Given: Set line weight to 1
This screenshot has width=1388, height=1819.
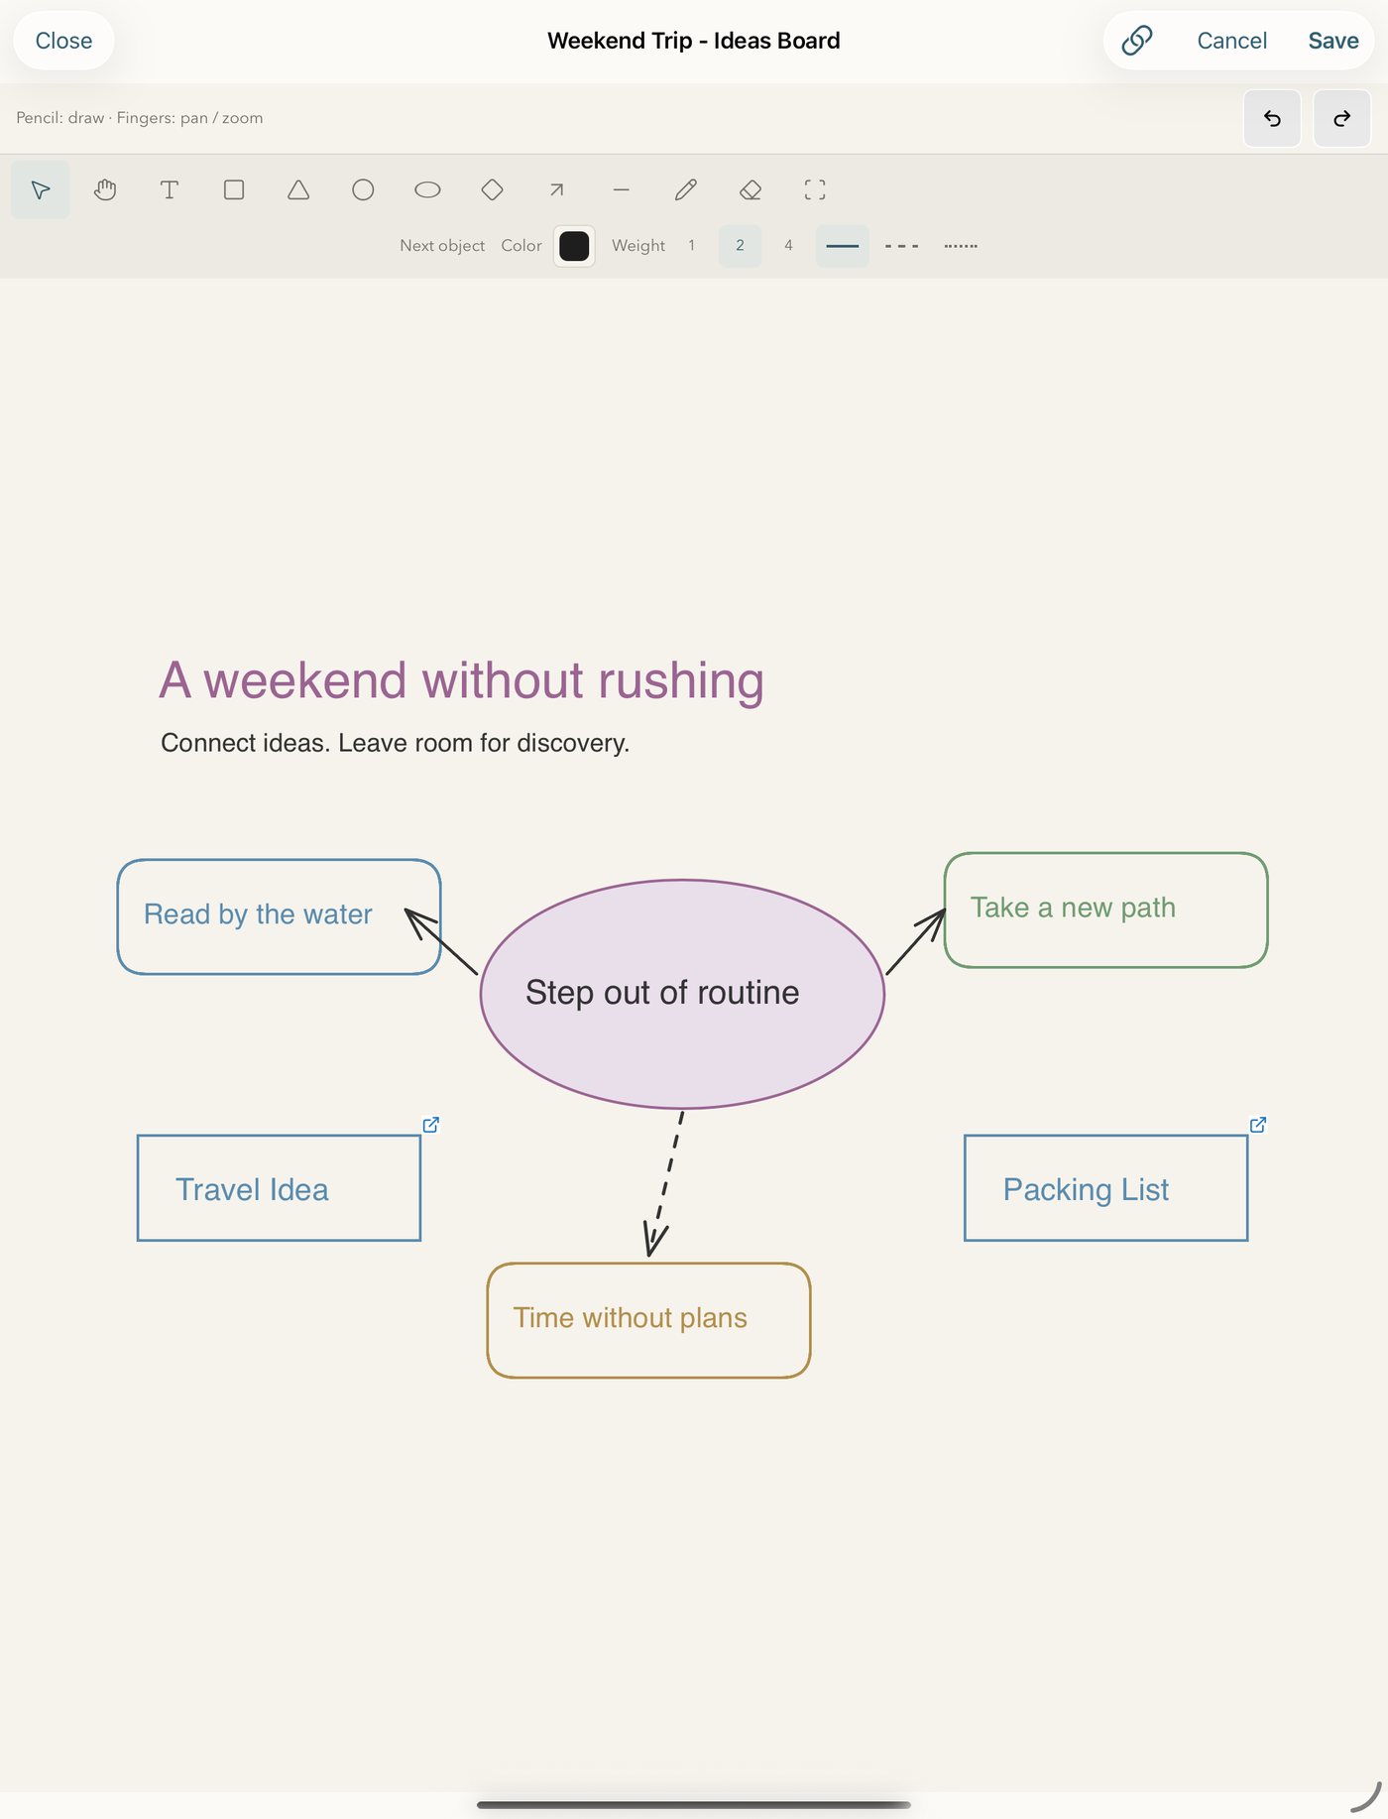Looking at the screenshot, I should [692, 246].
